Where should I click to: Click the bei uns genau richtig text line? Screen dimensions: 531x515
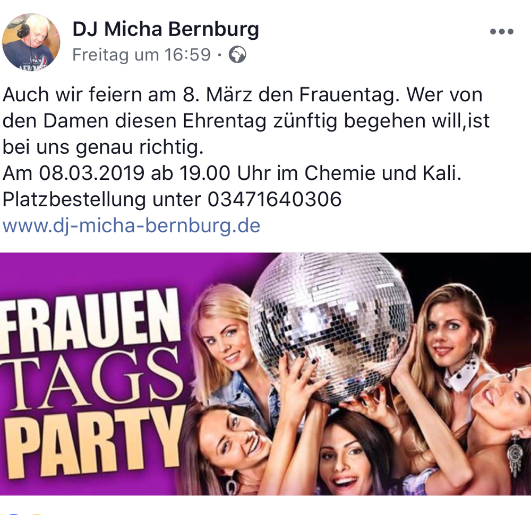point(103,147)
